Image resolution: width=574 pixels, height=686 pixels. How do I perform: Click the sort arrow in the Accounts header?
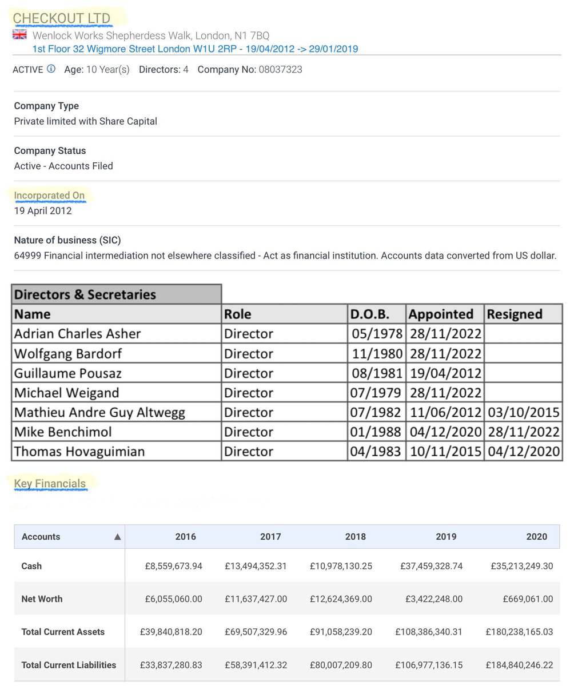pos(117,537)
